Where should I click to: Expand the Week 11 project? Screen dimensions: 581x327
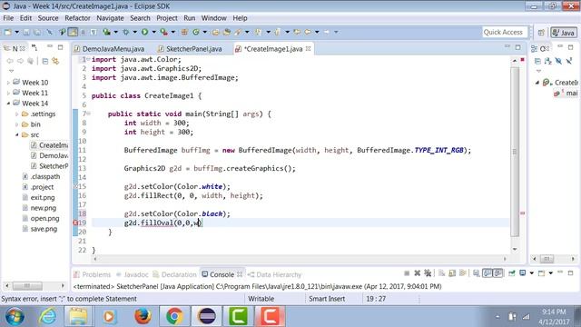coord(8,93)
